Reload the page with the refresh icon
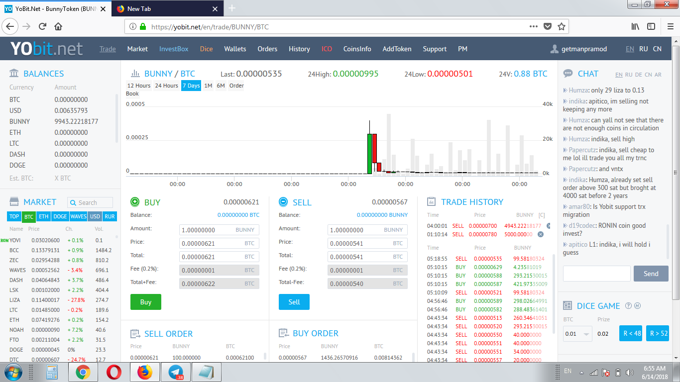Image resolution: width=680 pixels, height=382 pixels. click(42, 26)
